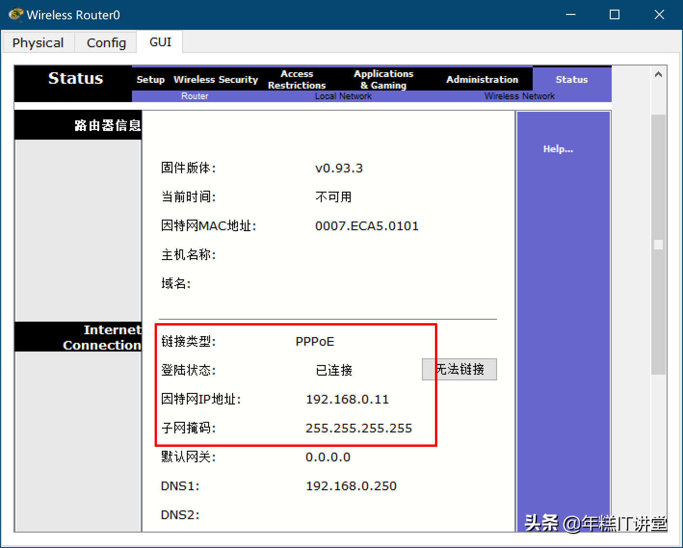Click the vertical scrollbar thumb
683x548 pixels.
[x=658, y=245]
